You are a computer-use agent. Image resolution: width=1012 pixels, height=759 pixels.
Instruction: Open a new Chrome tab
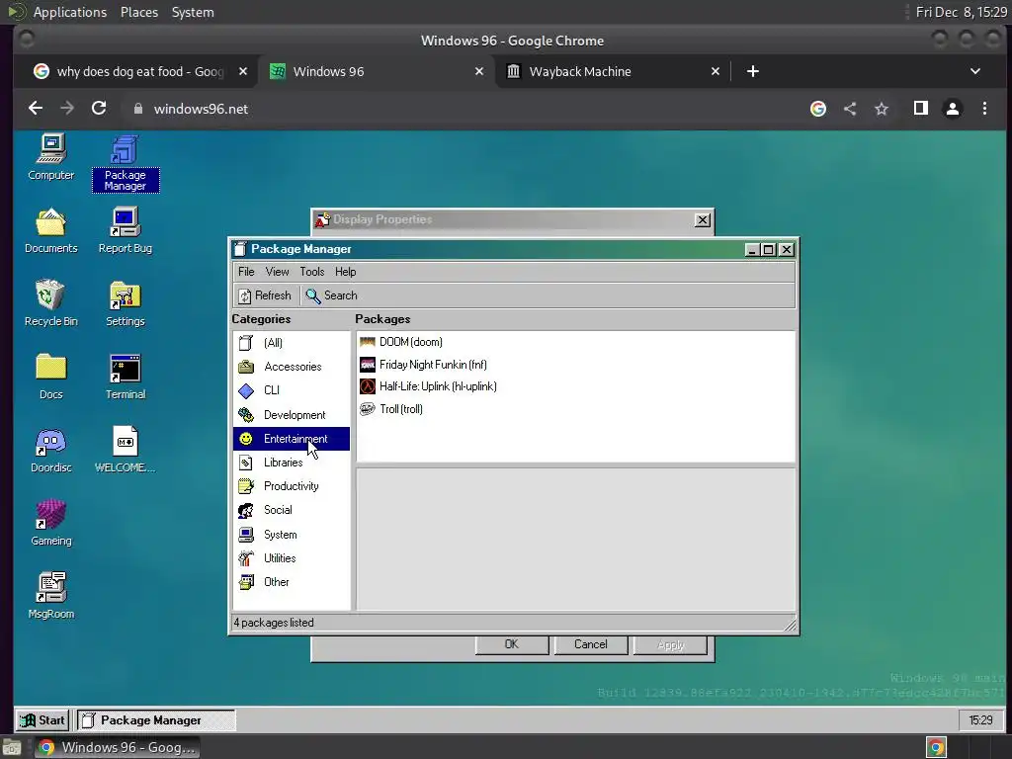point(752,71)
